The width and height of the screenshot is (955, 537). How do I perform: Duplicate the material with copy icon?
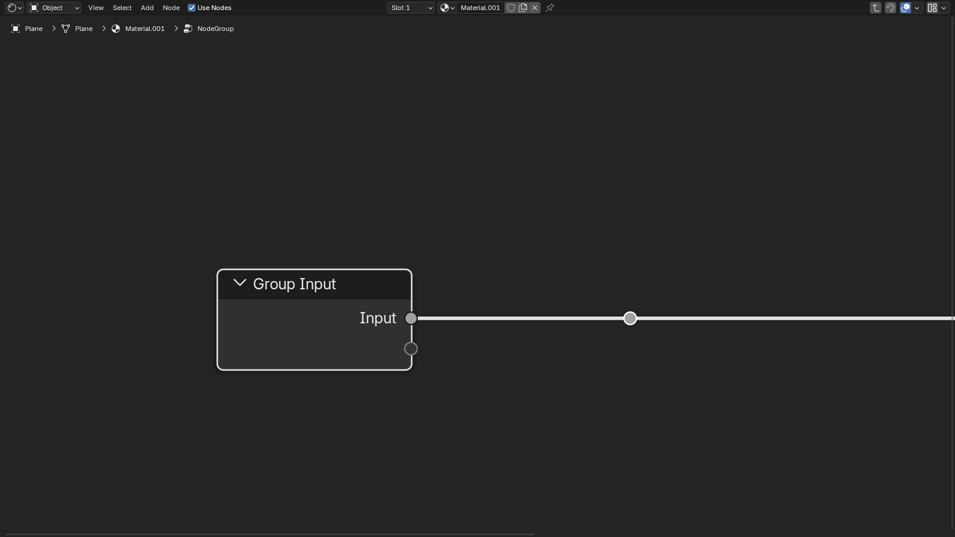click(523, 8)
